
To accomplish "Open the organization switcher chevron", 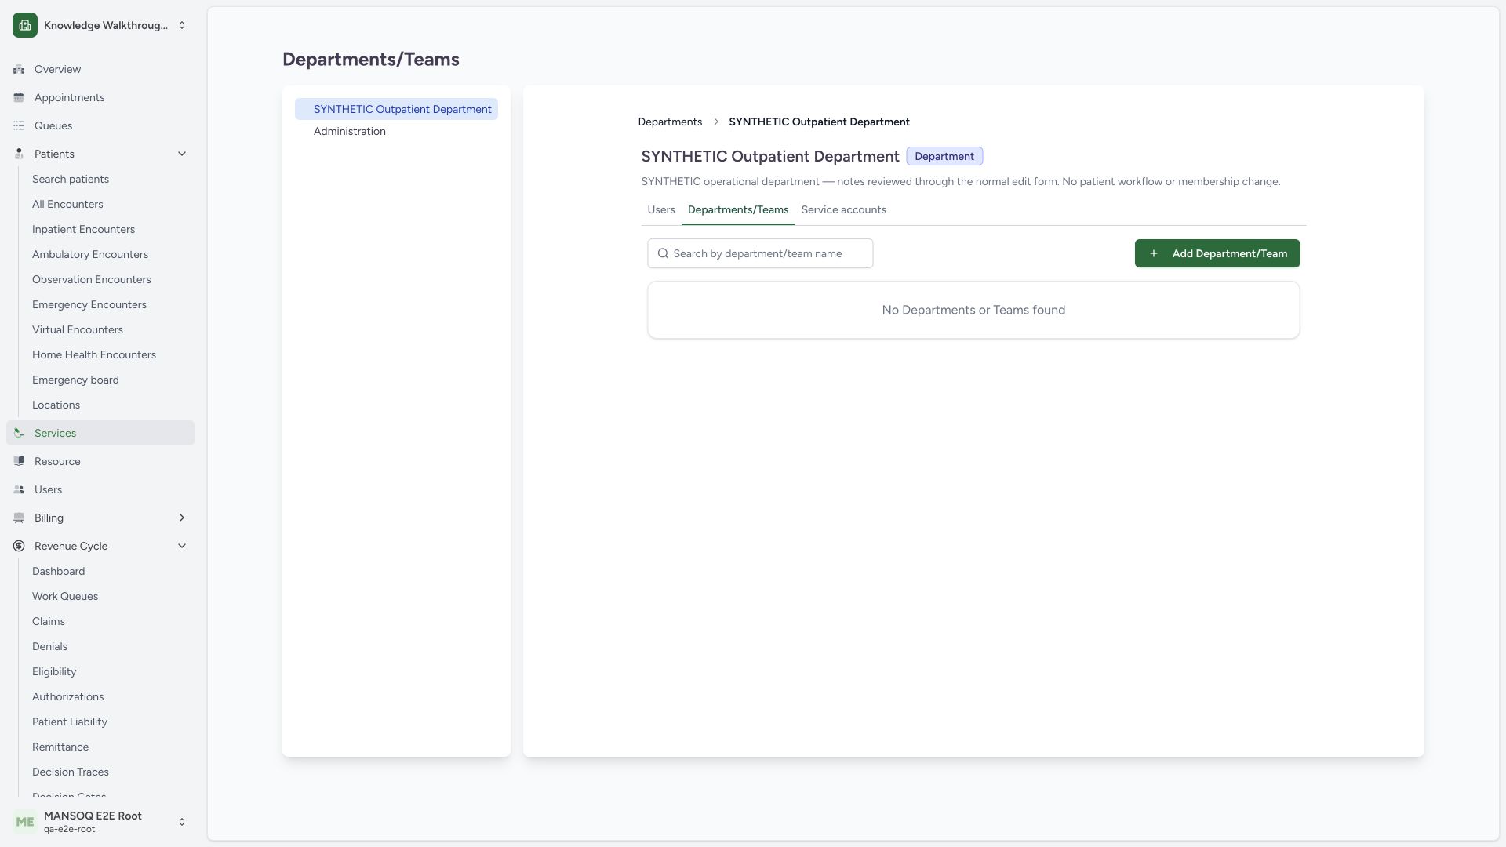I will tap(182, 25).
